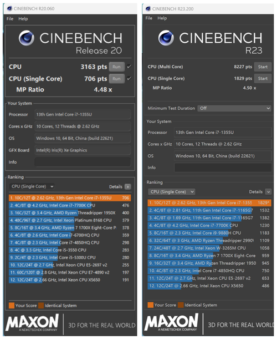Expand the Details chevron in R23 ranking
Viewport: 277px width, 339px height.
(x=268, y=192)
